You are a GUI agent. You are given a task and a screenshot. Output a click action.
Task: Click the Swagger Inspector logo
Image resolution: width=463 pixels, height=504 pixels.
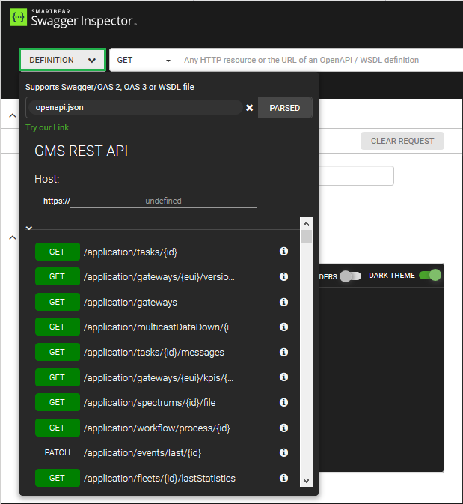73,19
